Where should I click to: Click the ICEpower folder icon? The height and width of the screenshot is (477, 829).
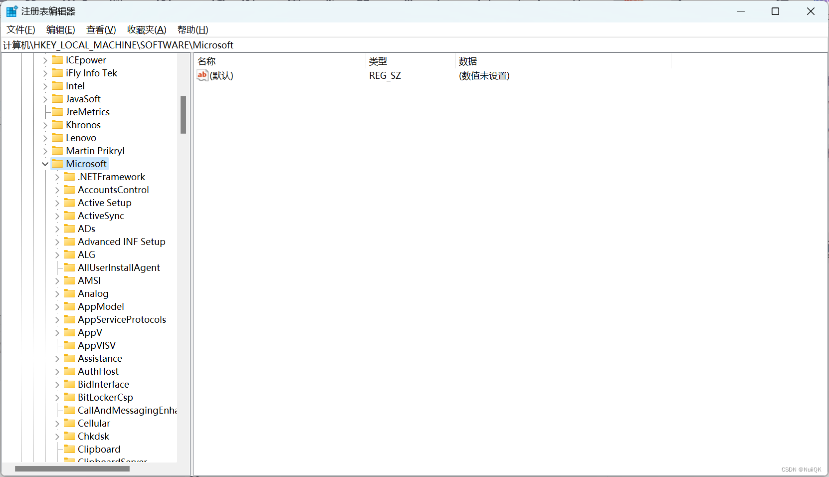(x=57, y=60)
